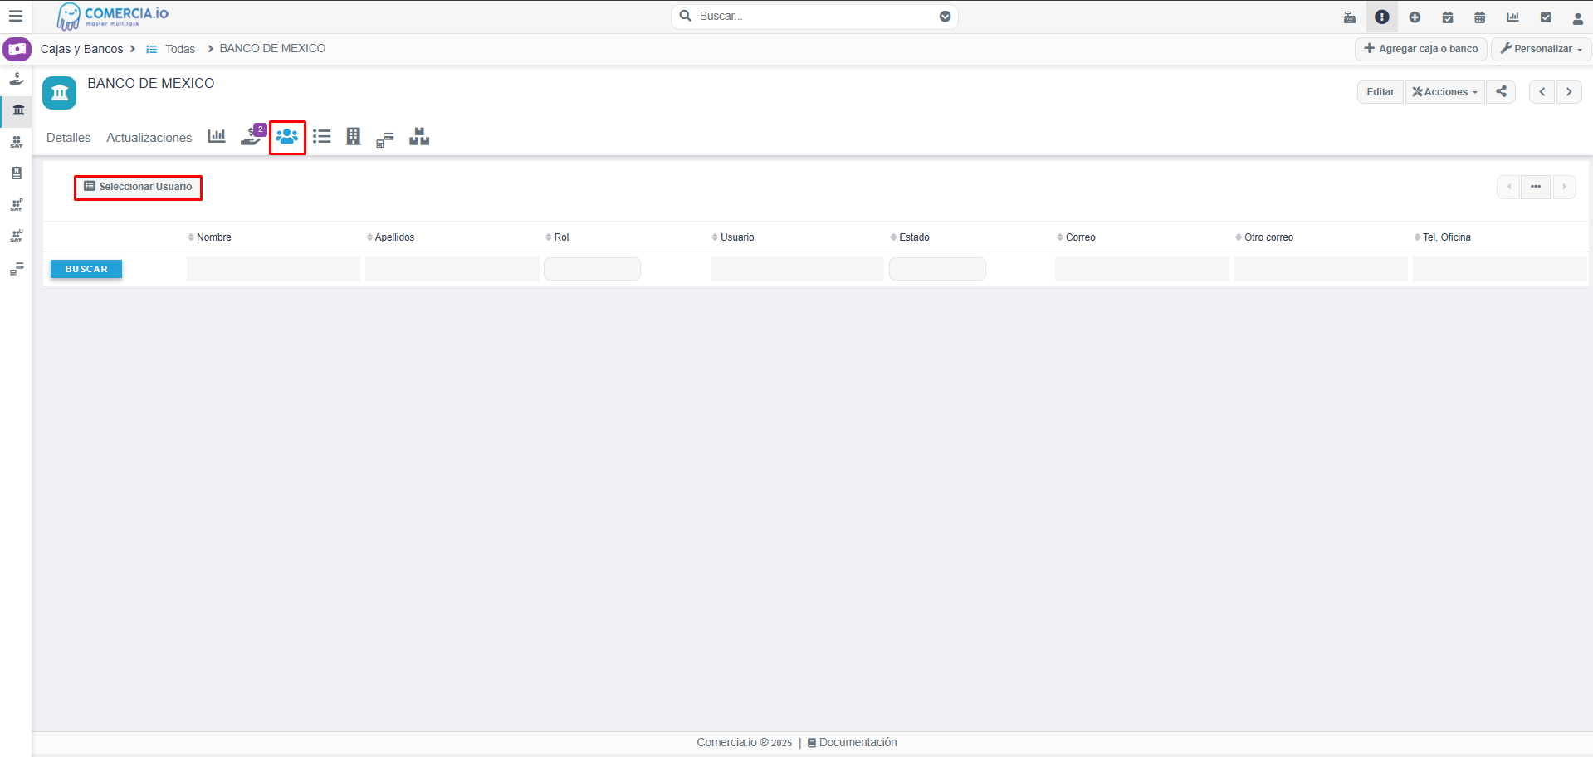1593x757 pixels.
Task: Click the teal BANCO DE MEXICO bank icon
Action: tap(59, 92)
